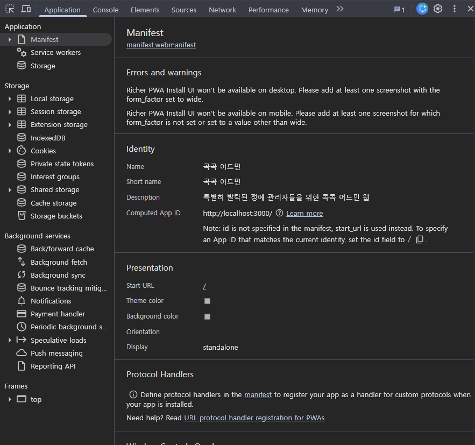The image size is (475, 445).
Task: Click the Storage database icon under Application
Action: [x=22, y=66]
